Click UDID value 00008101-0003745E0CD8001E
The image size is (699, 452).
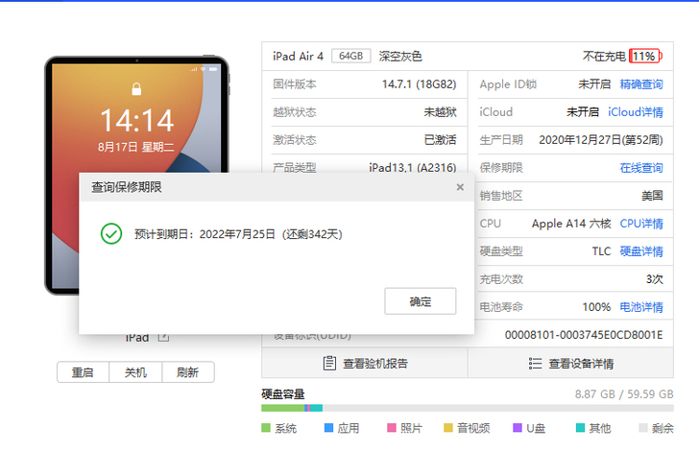[584, 335]
